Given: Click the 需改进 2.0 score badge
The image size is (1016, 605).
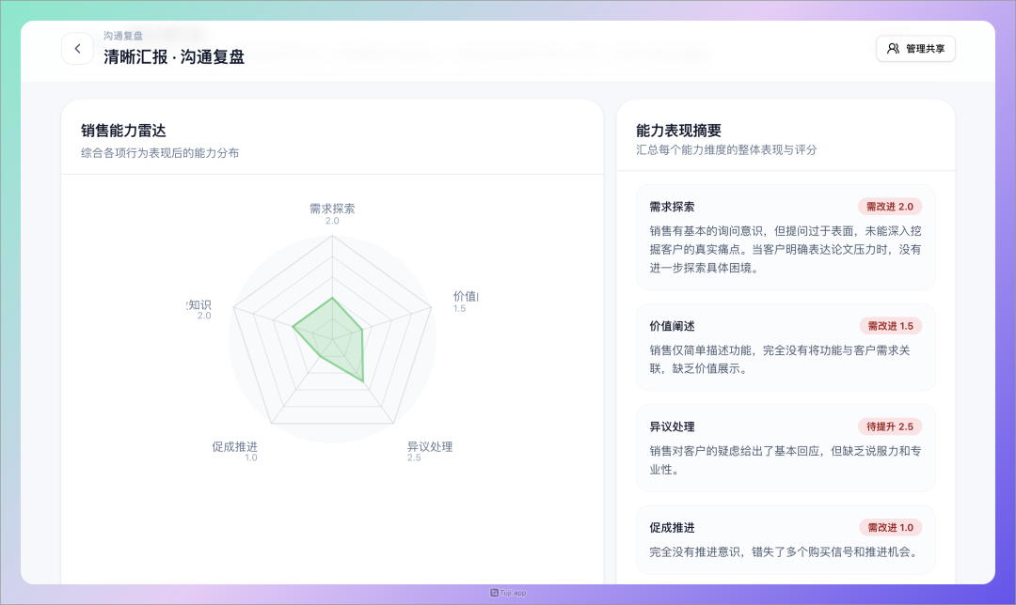Looking at the screenshot, I should 889,207.
